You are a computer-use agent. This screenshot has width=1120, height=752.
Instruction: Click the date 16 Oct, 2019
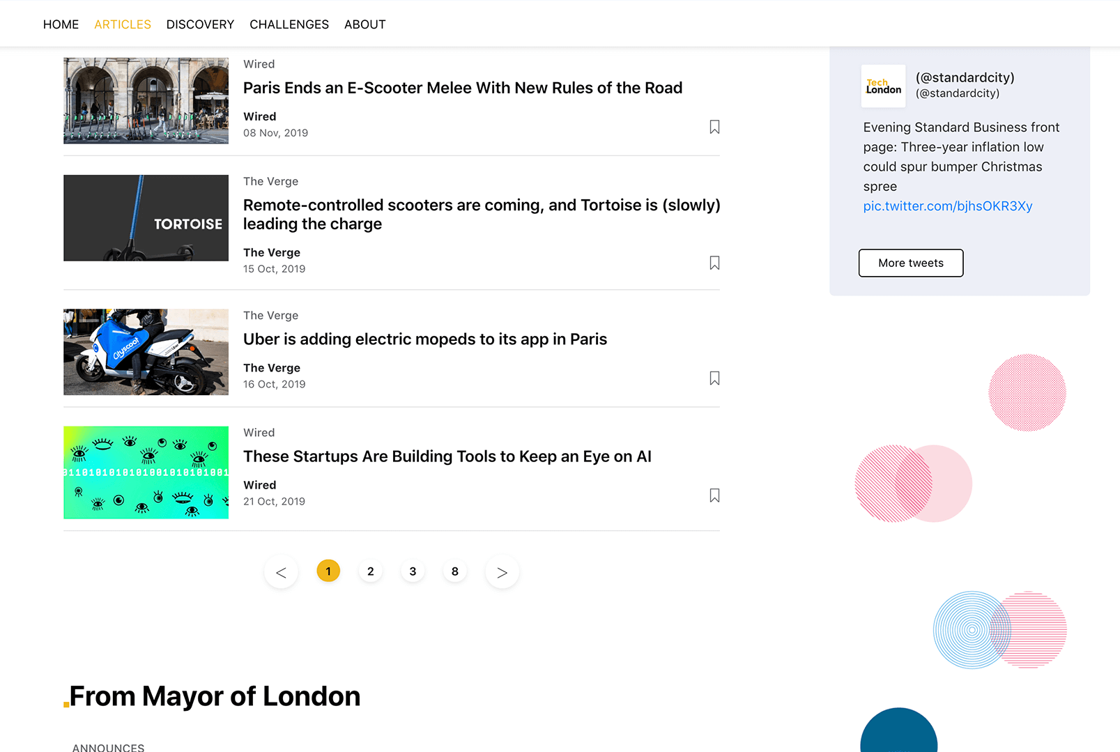pyautogui.click(x=275, y=384)
